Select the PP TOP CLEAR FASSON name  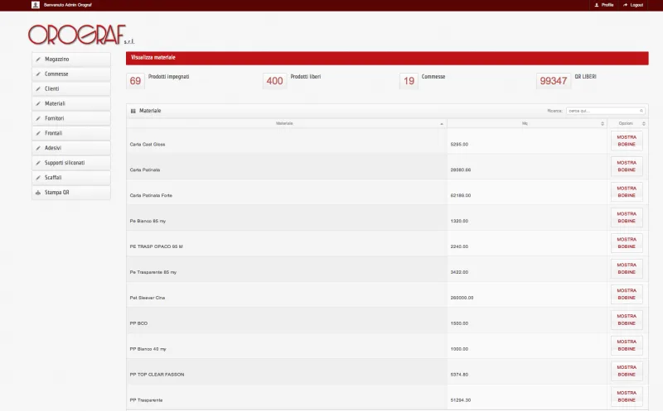(157, 375)
